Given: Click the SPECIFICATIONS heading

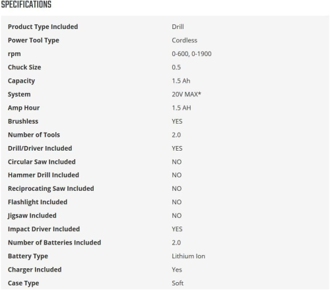Looking at the screenshot, I should pyautogui.click(x=26, y=5).
